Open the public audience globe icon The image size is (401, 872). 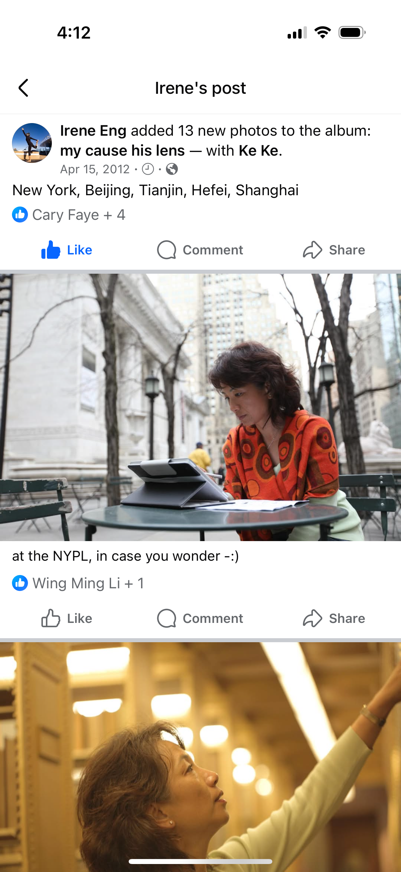coord(172,169)
